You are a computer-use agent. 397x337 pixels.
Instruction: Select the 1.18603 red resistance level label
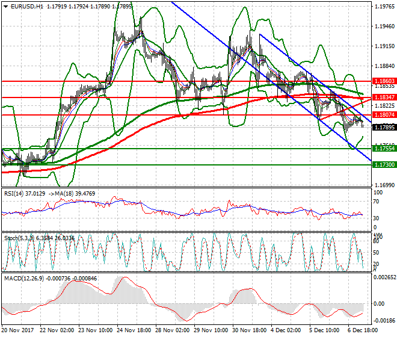(x=384, y=81)
